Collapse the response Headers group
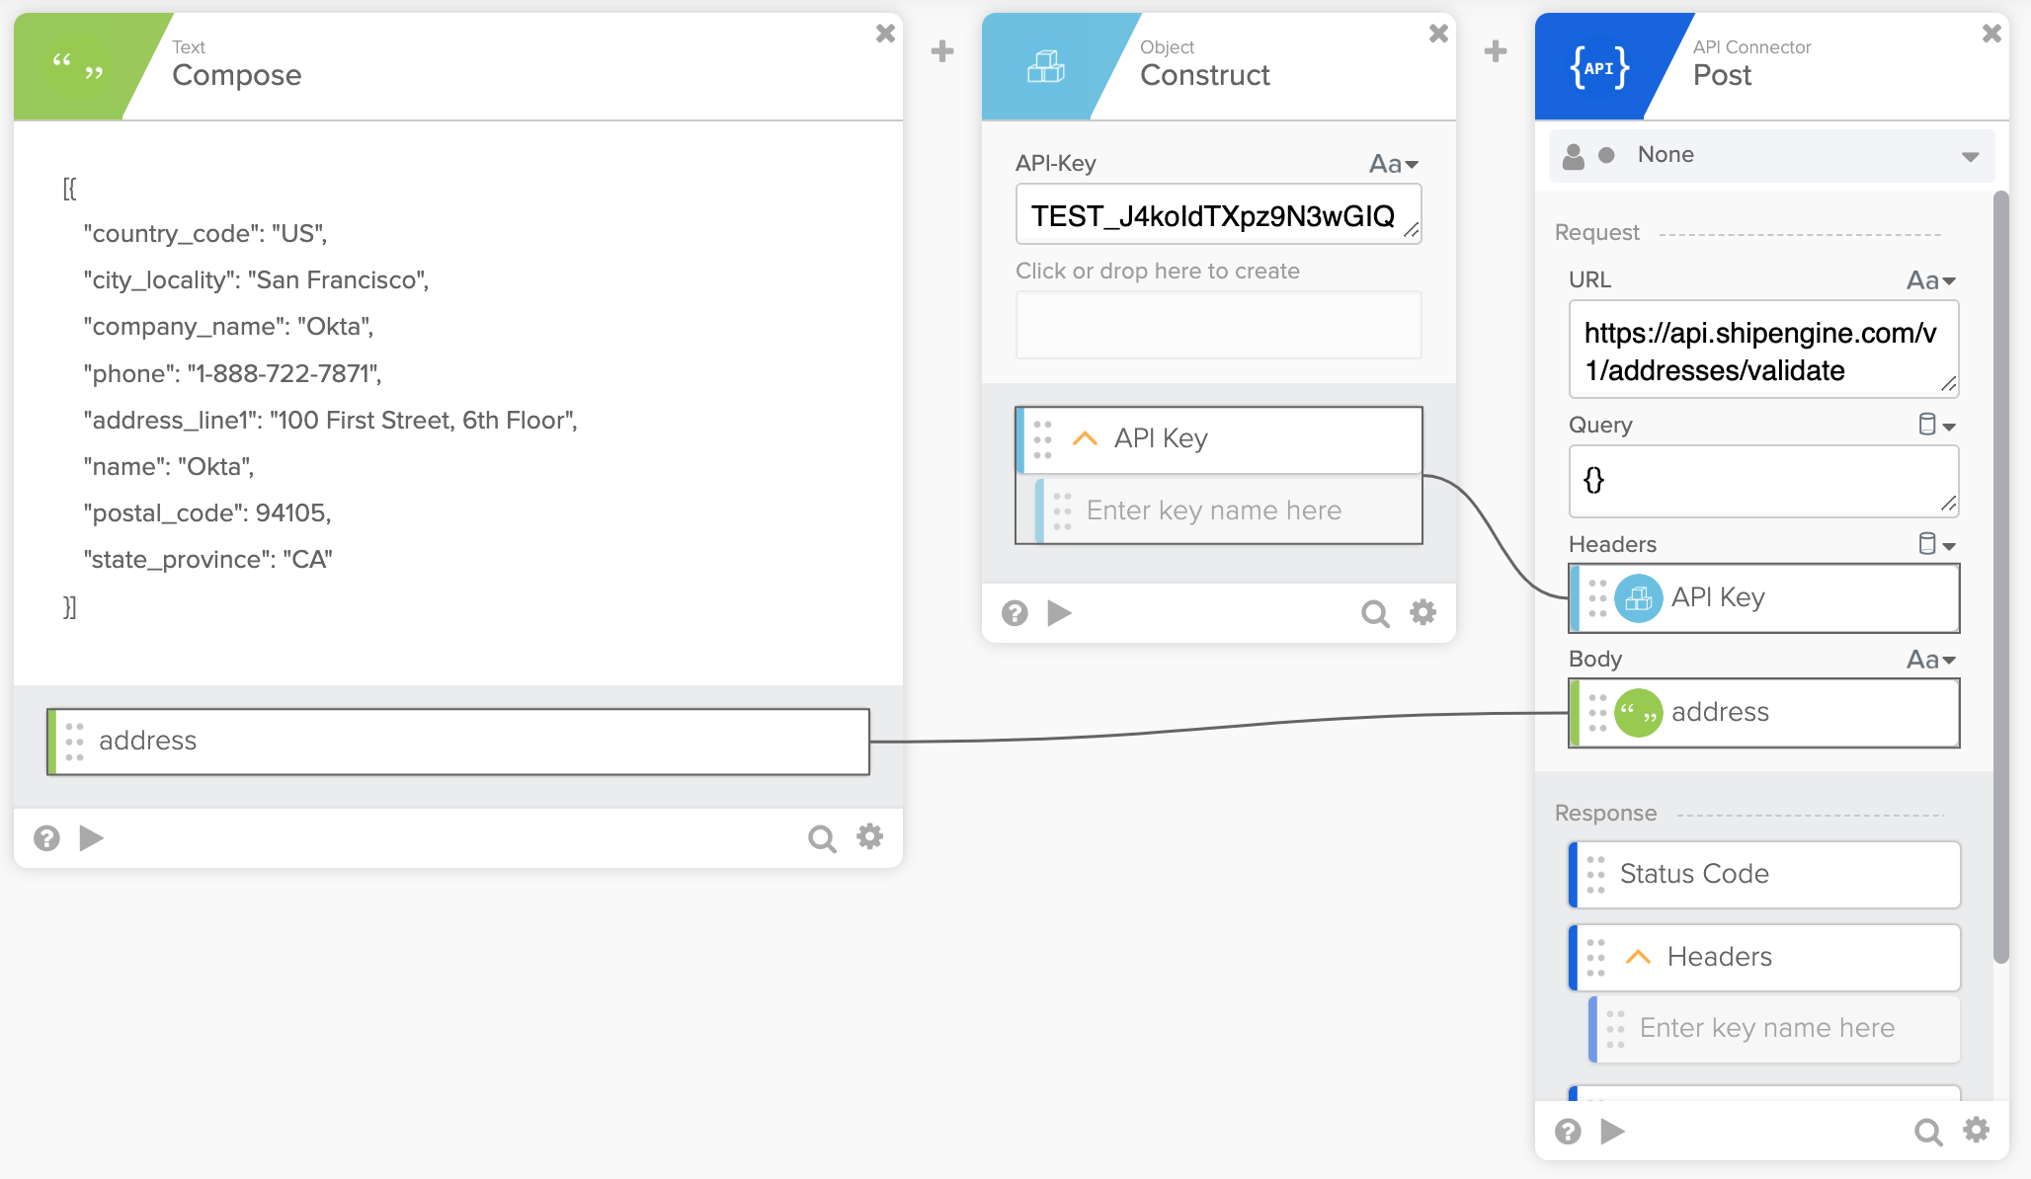This screenshot has width=2031, height=1179. [1638, 957]
